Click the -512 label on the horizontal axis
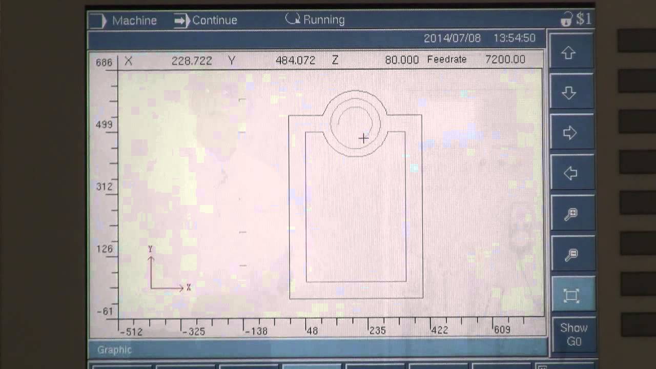 coord(131,332)
